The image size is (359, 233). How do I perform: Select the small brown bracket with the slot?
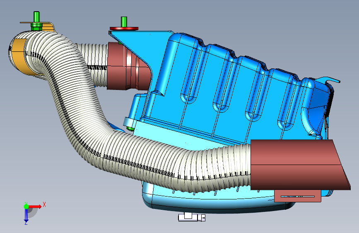[298, 196]
